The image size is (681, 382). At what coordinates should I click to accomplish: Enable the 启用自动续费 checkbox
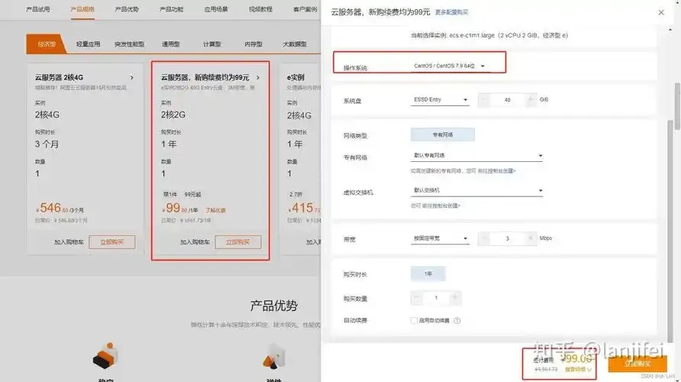(x=414, y=321)
